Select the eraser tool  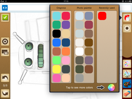click(x=127, y=94)
